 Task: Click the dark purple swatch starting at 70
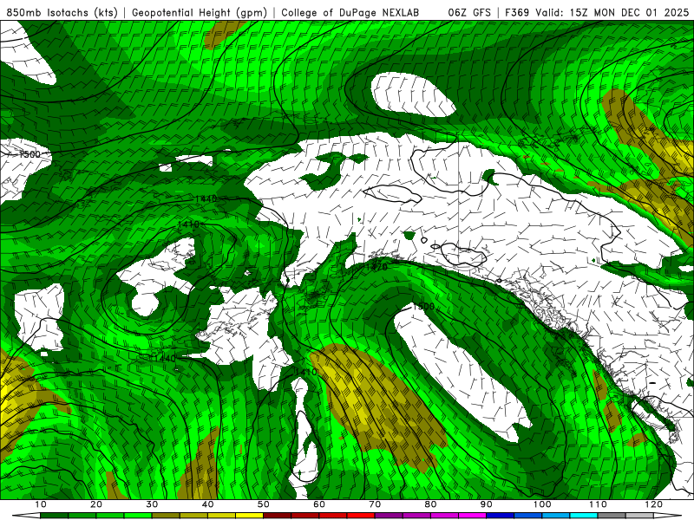click(389, 516)
